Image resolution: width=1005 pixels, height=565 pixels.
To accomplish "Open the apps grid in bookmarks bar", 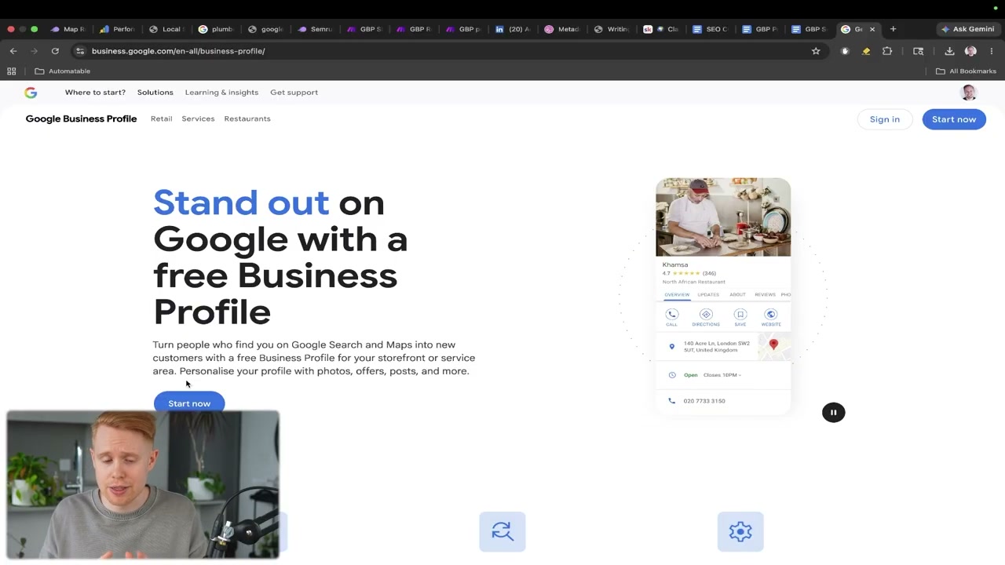I will (11, 71).
